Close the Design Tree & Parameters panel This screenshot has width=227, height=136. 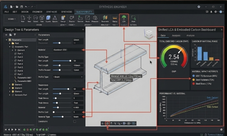coord(83,30)
